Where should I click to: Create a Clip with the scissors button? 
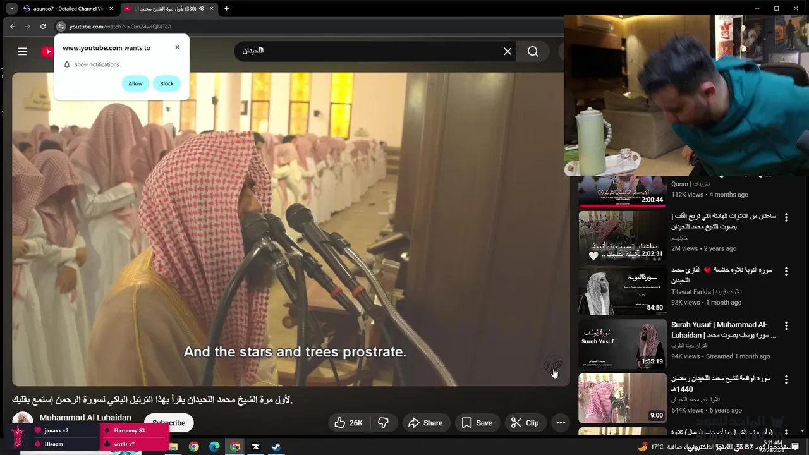(525, 423)
